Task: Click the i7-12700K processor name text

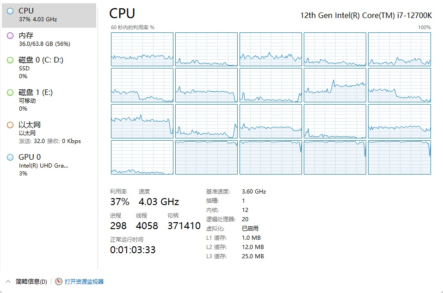Action: (x=366, y=15)
